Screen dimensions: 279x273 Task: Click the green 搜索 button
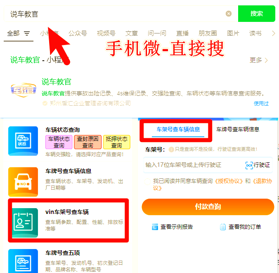pyautogui.click(x=256, y=14)
